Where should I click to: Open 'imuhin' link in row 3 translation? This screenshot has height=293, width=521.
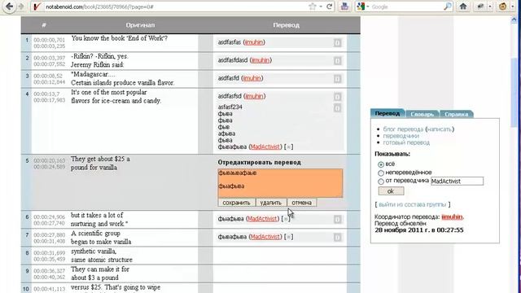click(252, 78)
